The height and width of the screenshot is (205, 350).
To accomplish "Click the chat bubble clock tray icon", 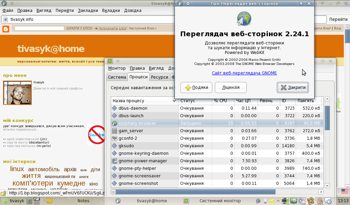I will [x=328, y=201].
